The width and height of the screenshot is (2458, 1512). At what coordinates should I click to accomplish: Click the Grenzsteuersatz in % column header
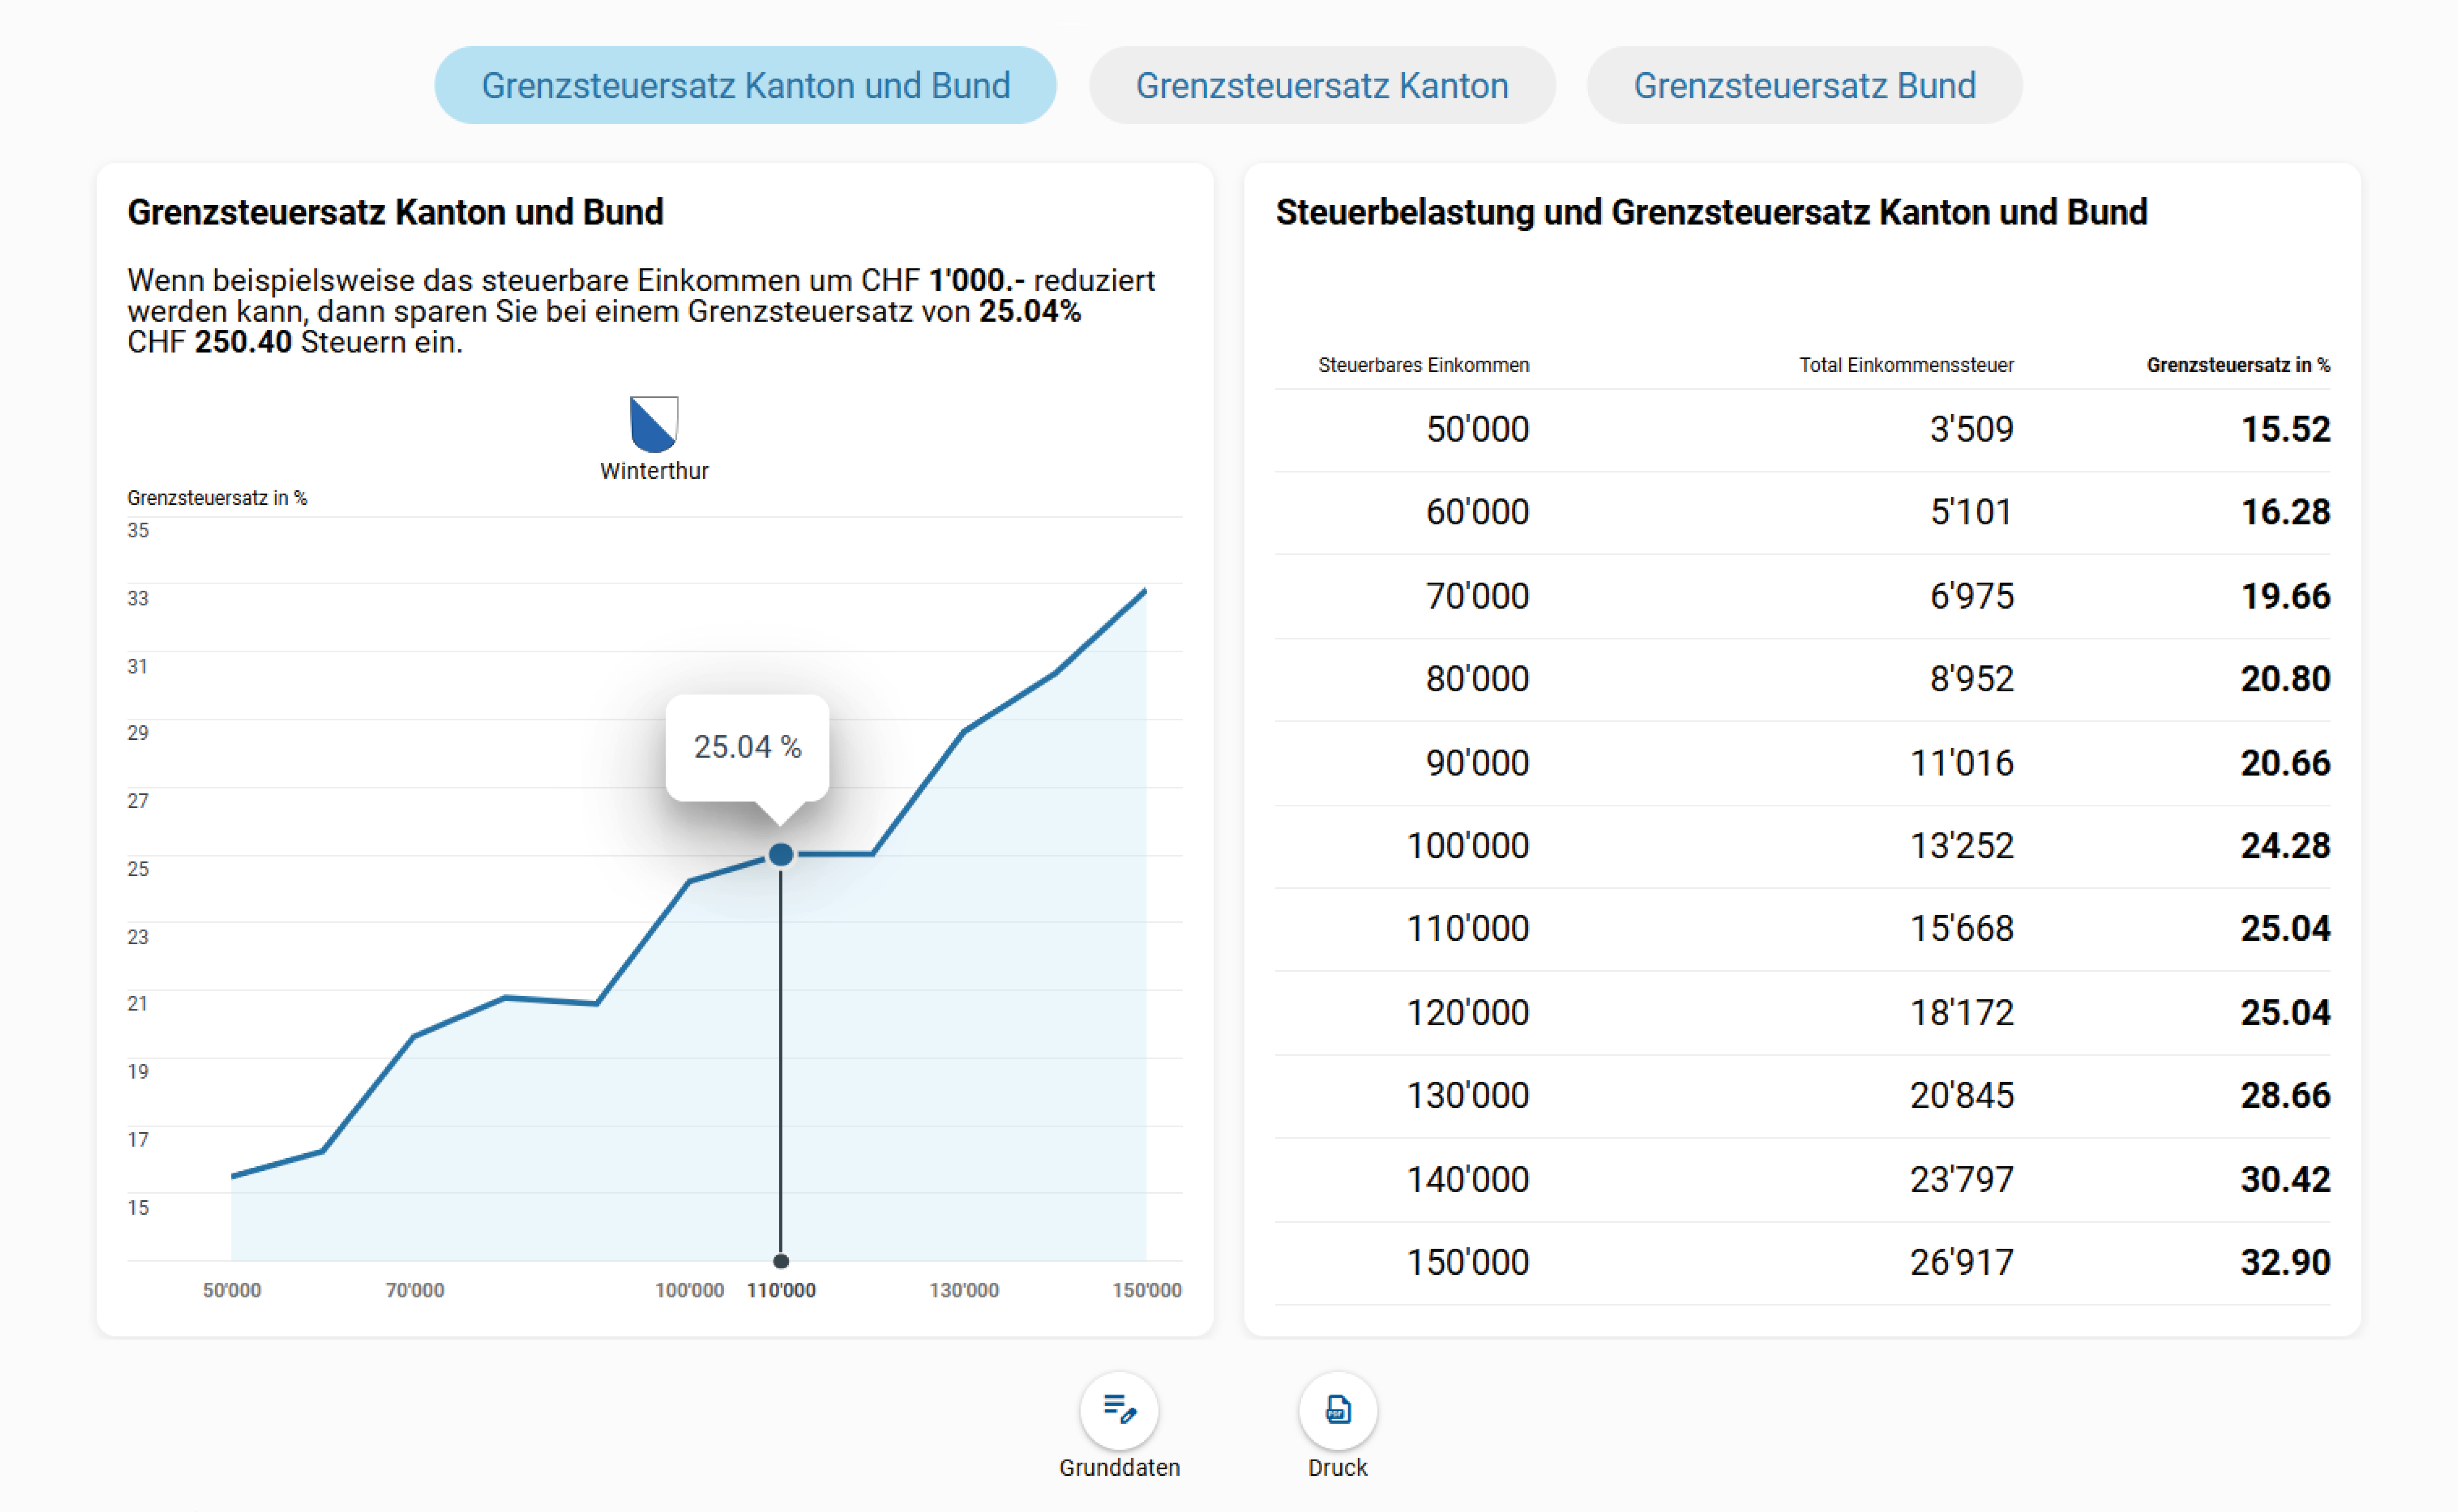point(2237,365)
